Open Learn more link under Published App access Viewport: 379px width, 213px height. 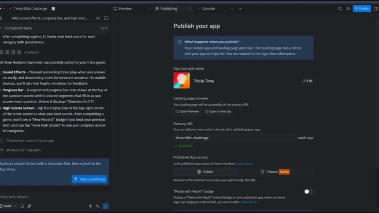click(x=244, y=164)
